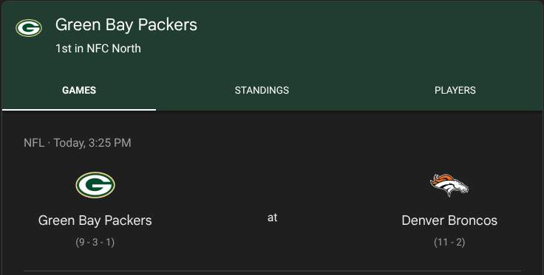Viewport: 544px width, 275px height.
Task: Click the Denver Broncos horse logo
Action: coord(449,185)
